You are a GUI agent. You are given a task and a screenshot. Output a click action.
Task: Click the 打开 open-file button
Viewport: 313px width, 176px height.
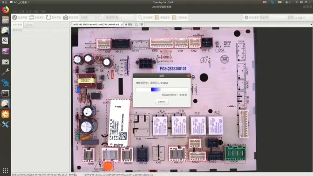(139, 24)
